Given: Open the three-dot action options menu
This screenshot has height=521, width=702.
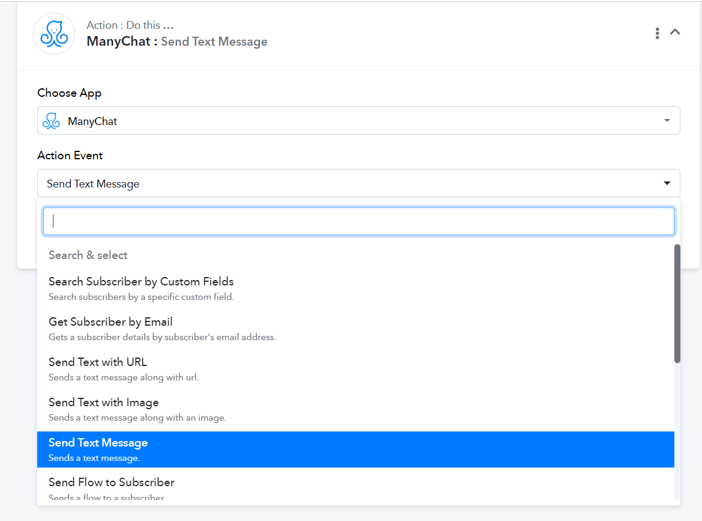Looking at the screenshot, I should pyautogui.click(x=657, y=33).
